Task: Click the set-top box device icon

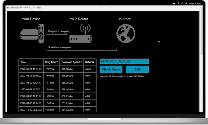Action: (x=29, y=34)
